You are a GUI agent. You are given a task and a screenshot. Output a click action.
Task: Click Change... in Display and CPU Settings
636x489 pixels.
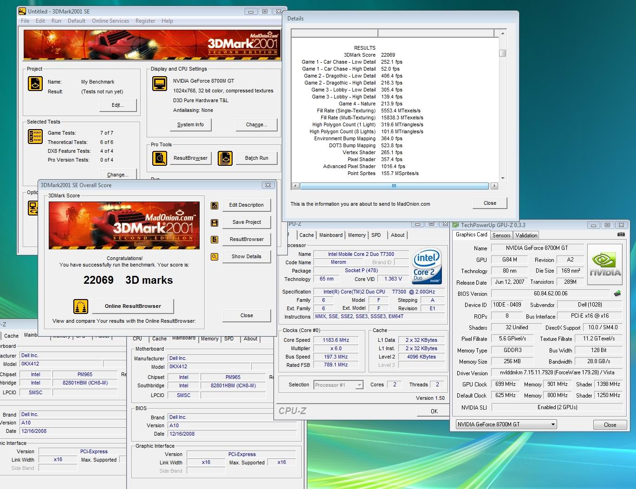coord(257,124)
